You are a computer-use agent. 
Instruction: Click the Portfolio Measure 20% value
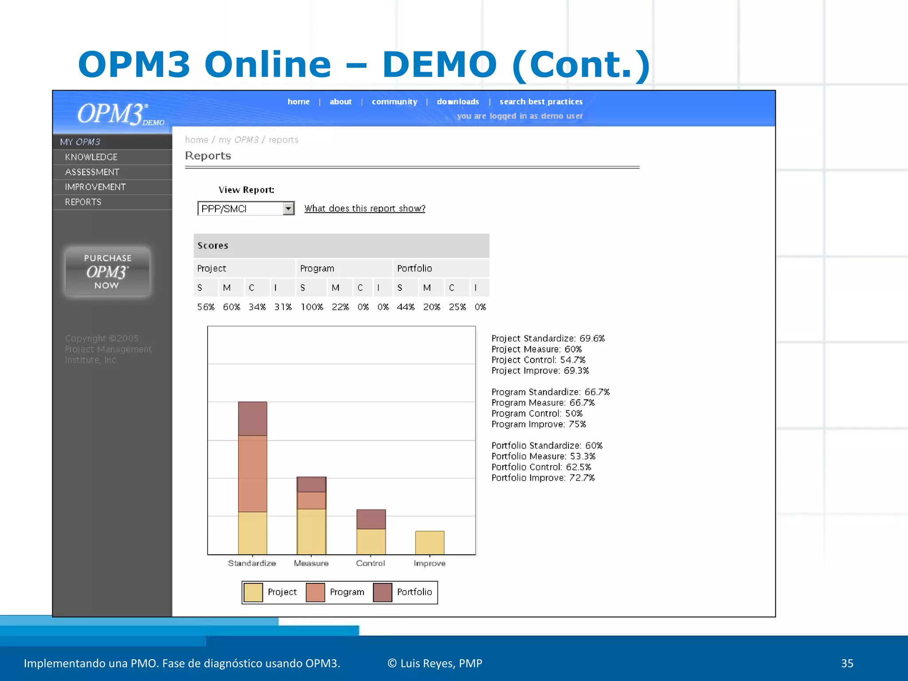click(x=431, y=307)
